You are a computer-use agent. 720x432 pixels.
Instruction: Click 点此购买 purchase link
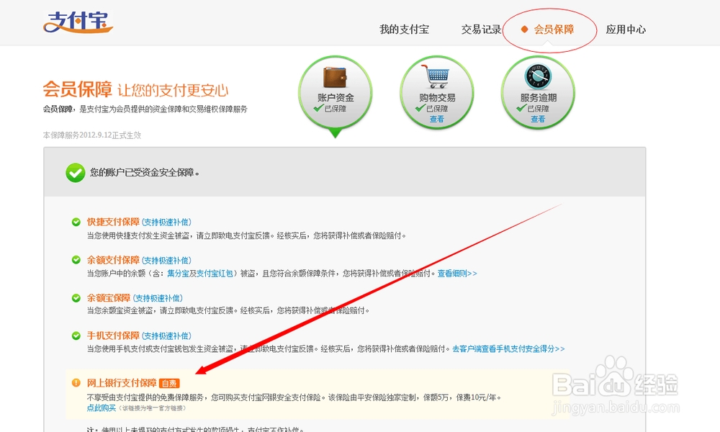[x=102, y=408]
